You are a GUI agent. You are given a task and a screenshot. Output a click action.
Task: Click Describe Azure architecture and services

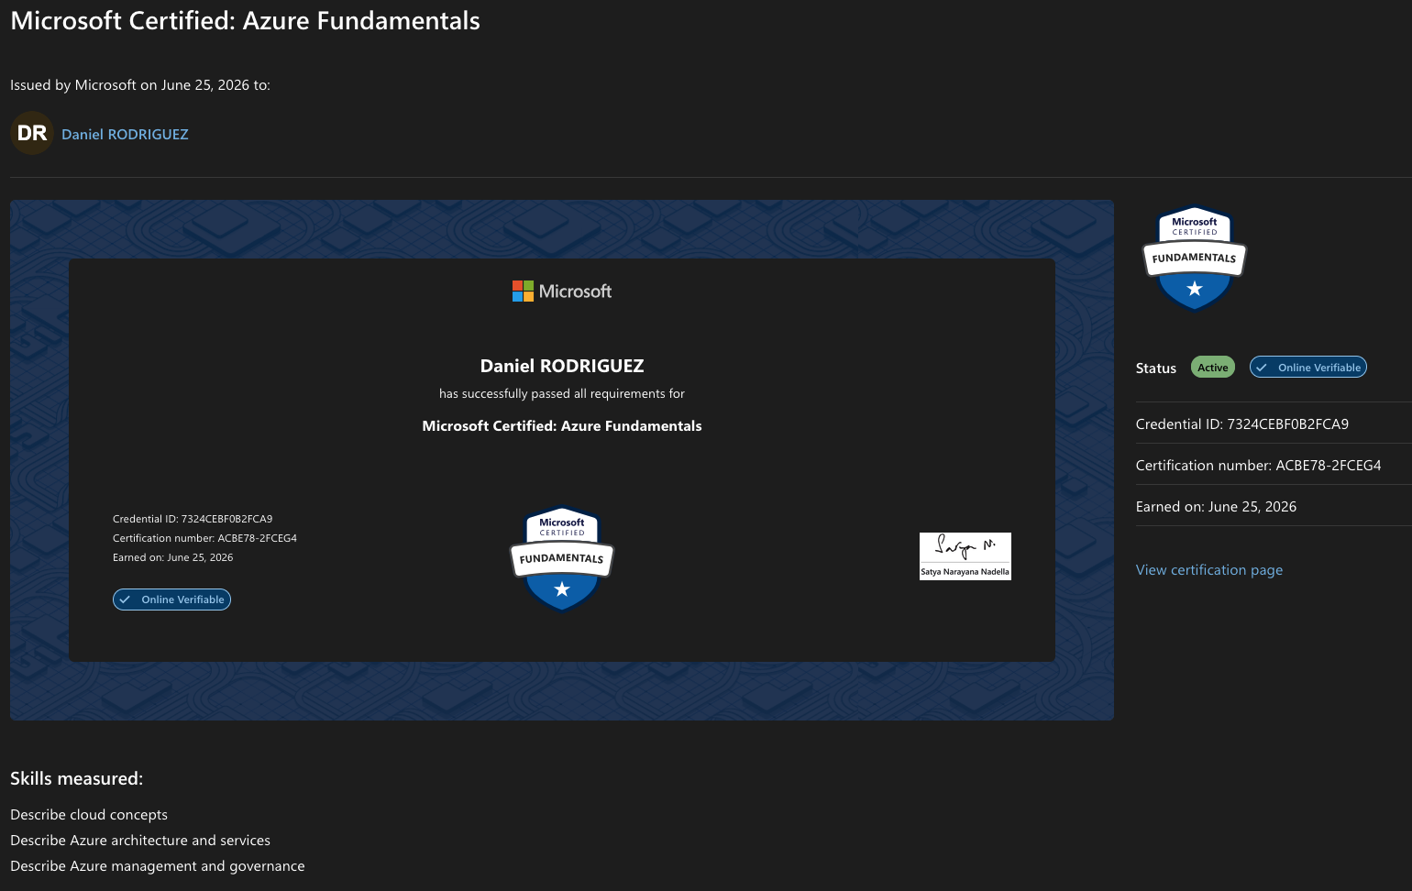[140, 841]
